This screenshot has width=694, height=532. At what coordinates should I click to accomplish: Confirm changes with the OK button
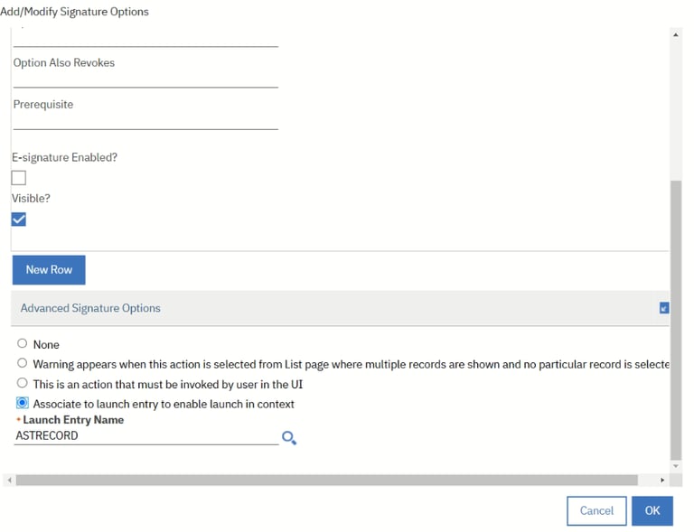pyautogui.click(x=652, y=510)
